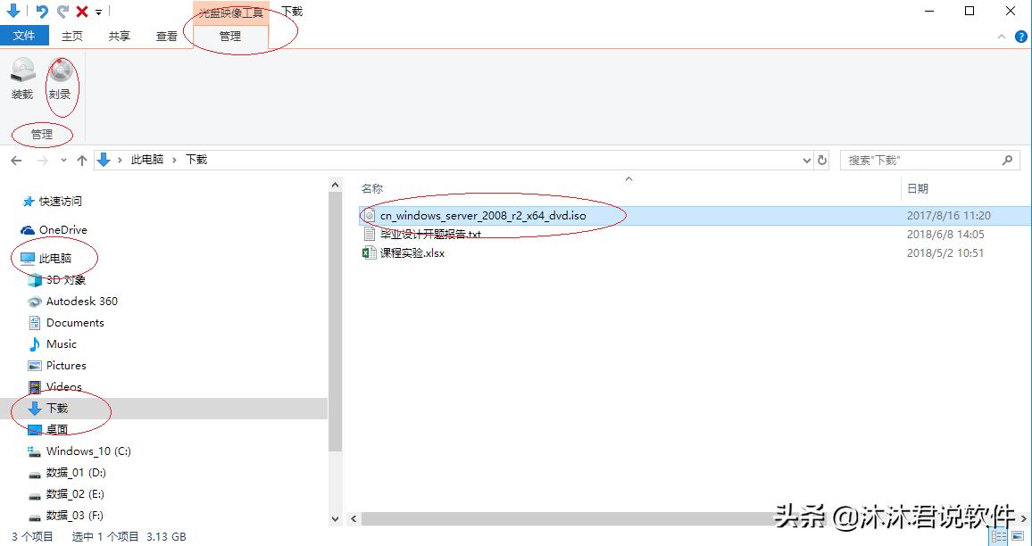The width and height of the screenshot is (1032, 546).
Task: Click the Help question mark button
Action: click(x=1020, y=36)
